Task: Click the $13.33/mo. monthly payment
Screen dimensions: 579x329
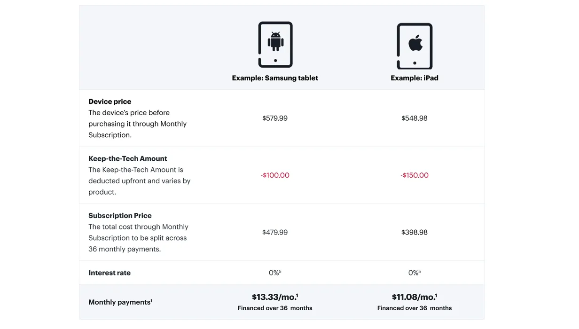Action: [x=275, y=297]
